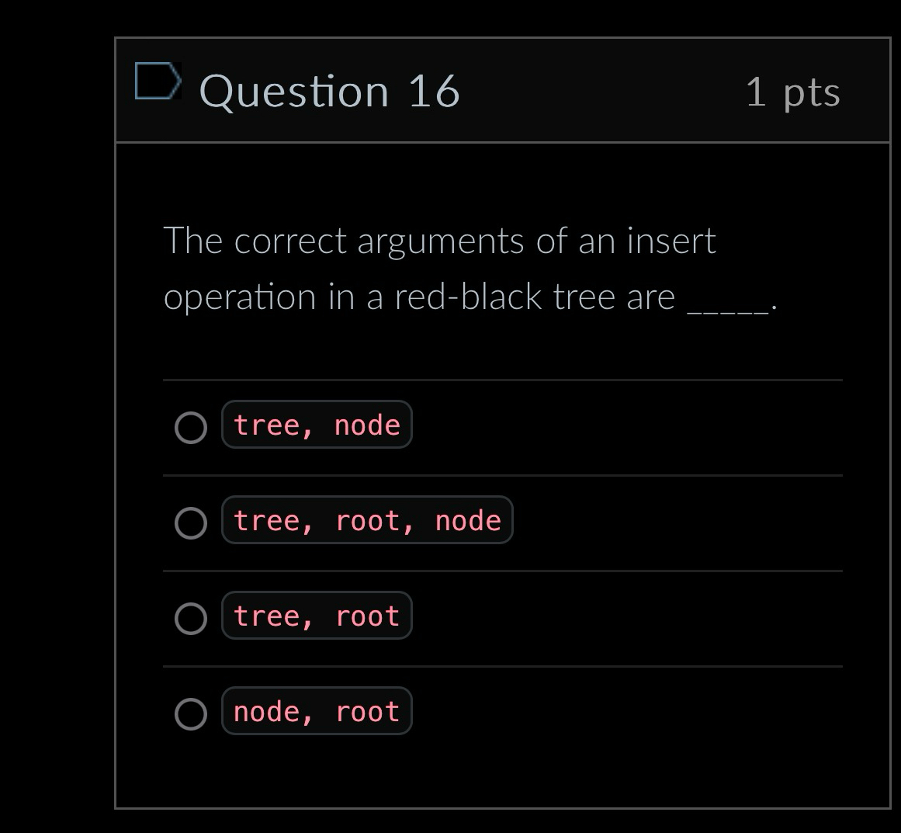This screenshot has height=833, width=901.
Task: Click the node, root answer label
Action: [317, 710]
